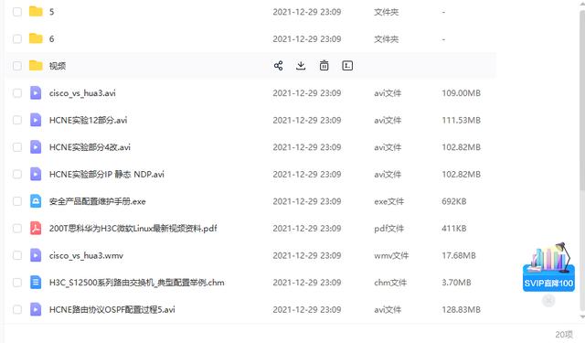Click video icon of HCNE实验部分IP 静态 NDP.avi
585x343 pixels.
coord(36,174)
